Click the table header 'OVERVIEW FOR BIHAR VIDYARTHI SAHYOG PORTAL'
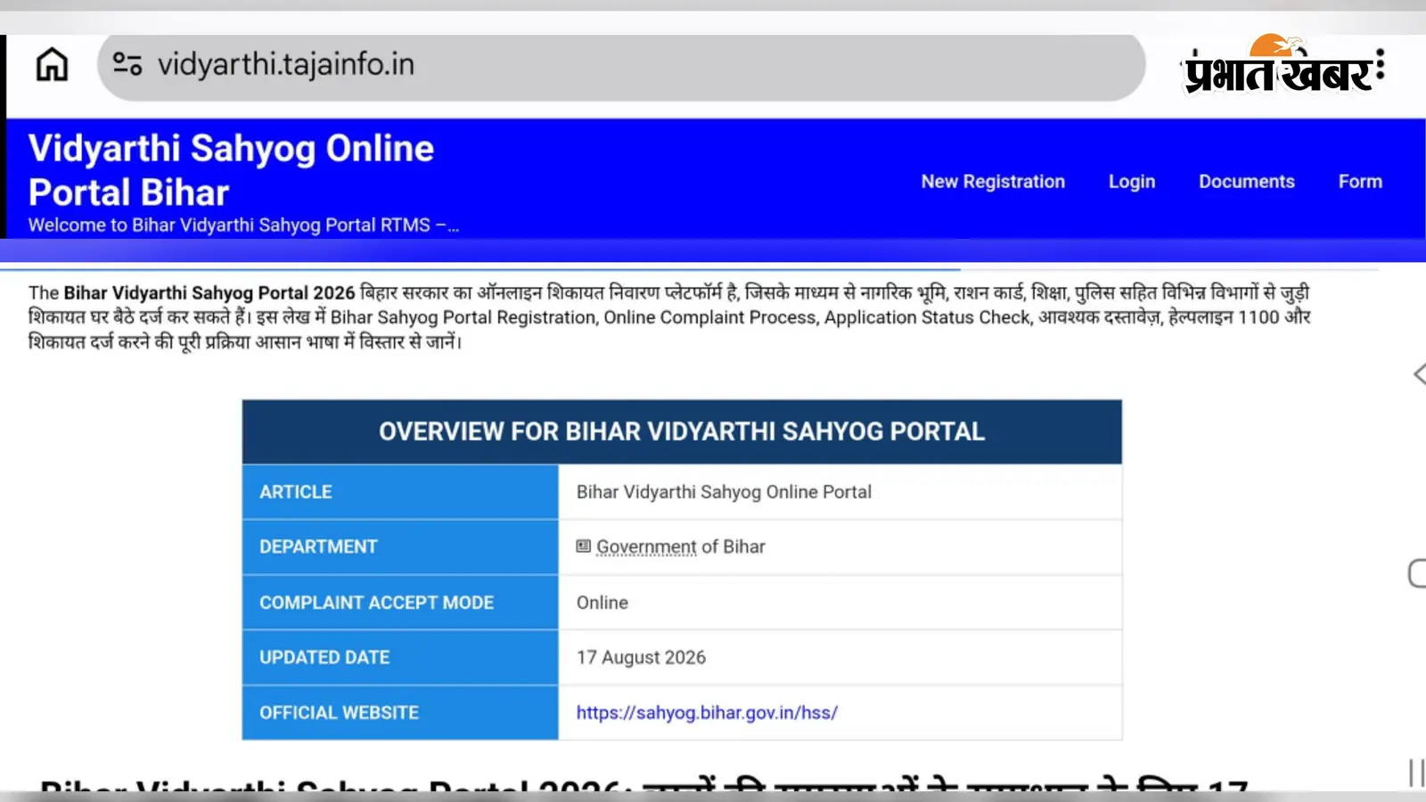This screenshot has height=802, width=1426. pos(682,432)
